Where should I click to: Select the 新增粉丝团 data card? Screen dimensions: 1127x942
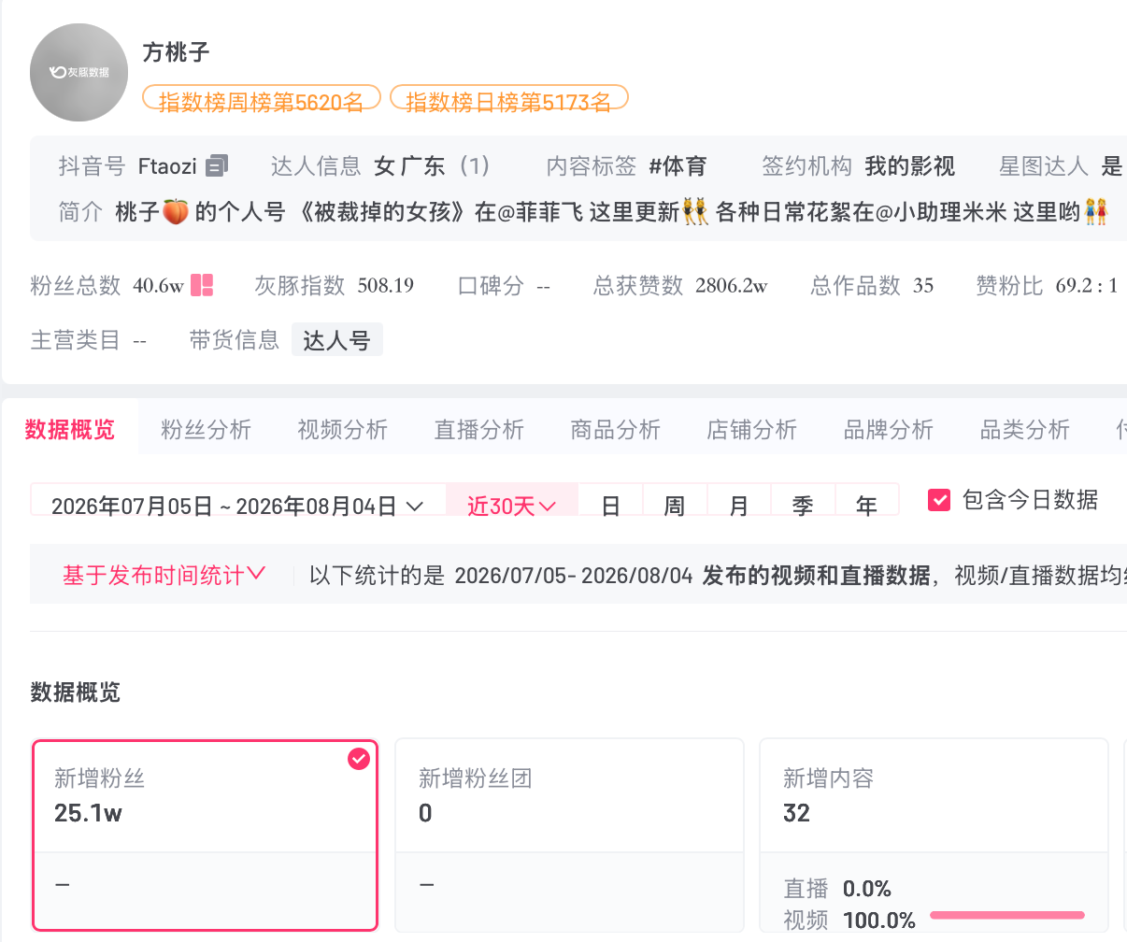(570, 835)
